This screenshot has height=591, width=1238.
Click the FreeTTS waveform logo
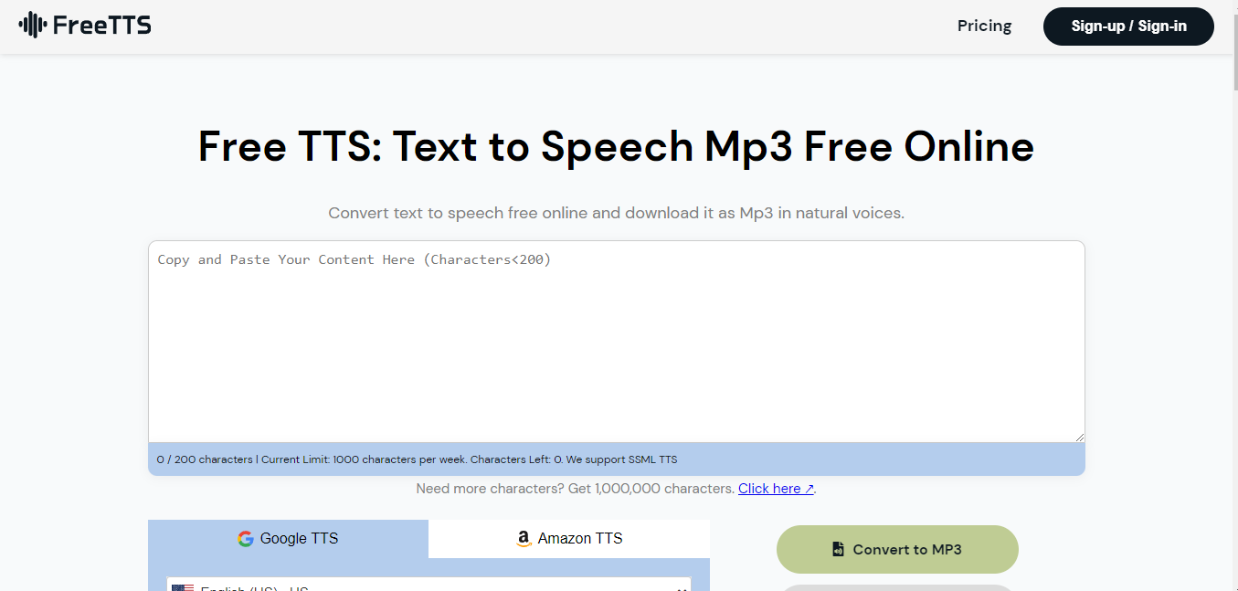[x=32, y=25]
